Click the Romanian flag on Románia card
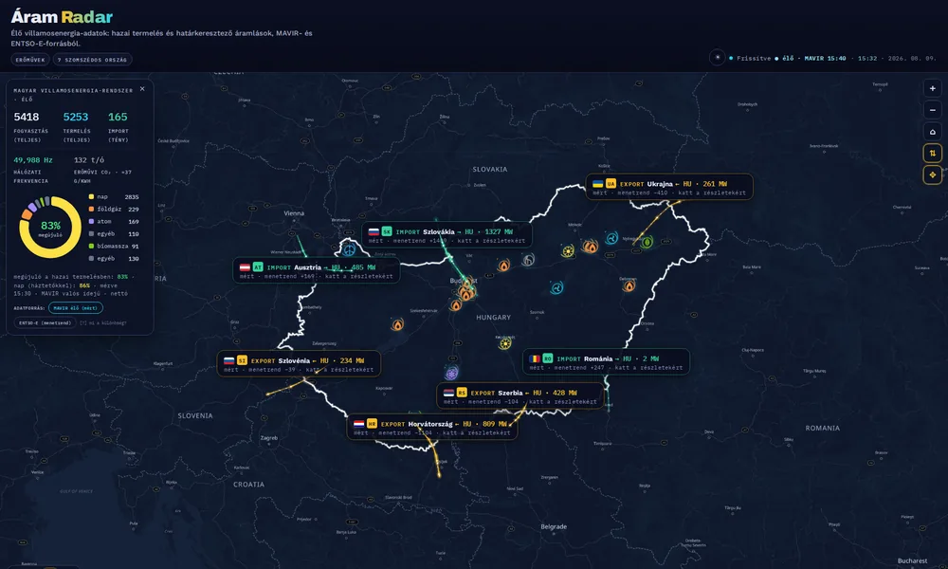948x569 pixels. (x=535, y=358)
